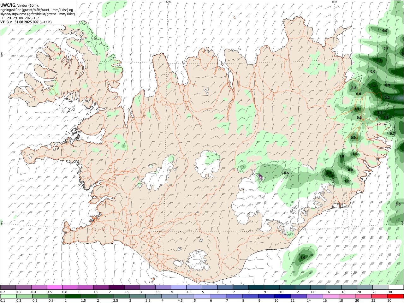Click the 2.1 precipitation value on the map
The height and width of the screenshot is (303, 404).
click(x=380, y=112)
